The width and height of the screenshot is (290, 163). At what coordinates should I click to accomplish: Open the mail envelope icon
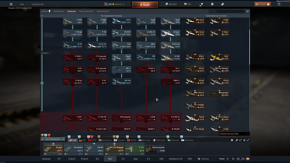coord(247,159)
